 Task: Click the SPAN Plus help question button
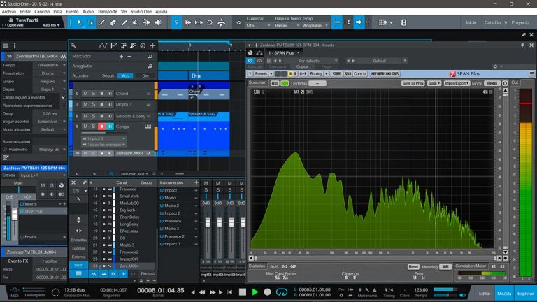250,73
